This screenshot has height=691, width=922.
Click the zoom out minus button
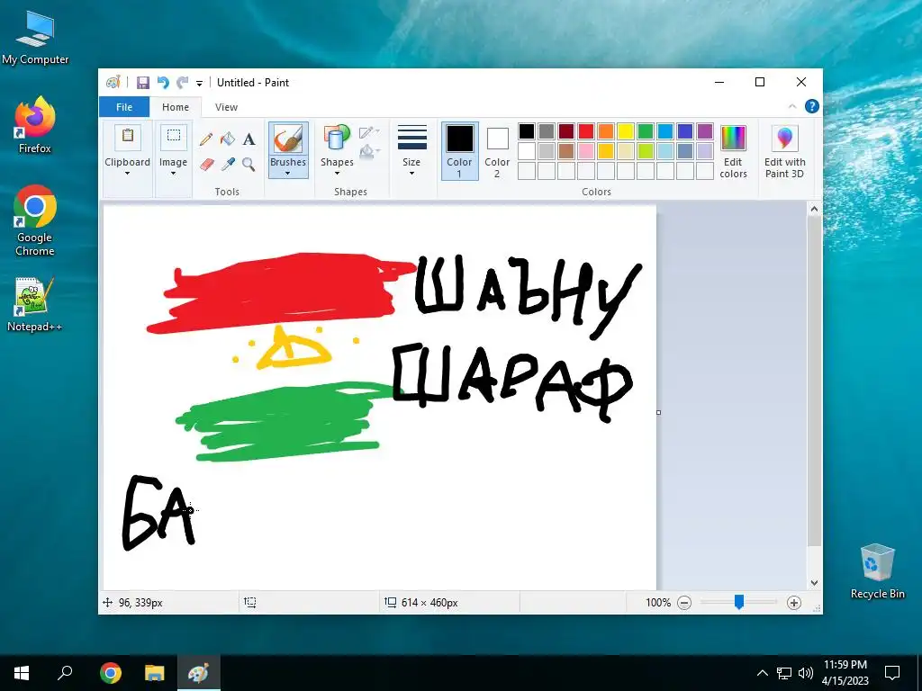click(x=684, y=602)
